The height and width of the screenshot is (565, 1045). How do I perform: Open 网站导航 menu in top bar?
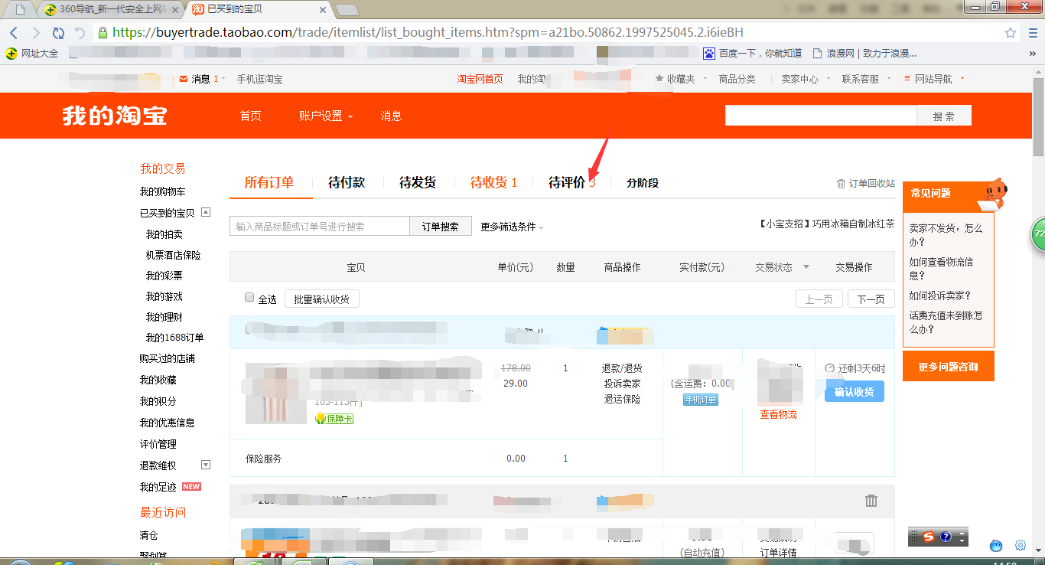click(933, 79)
